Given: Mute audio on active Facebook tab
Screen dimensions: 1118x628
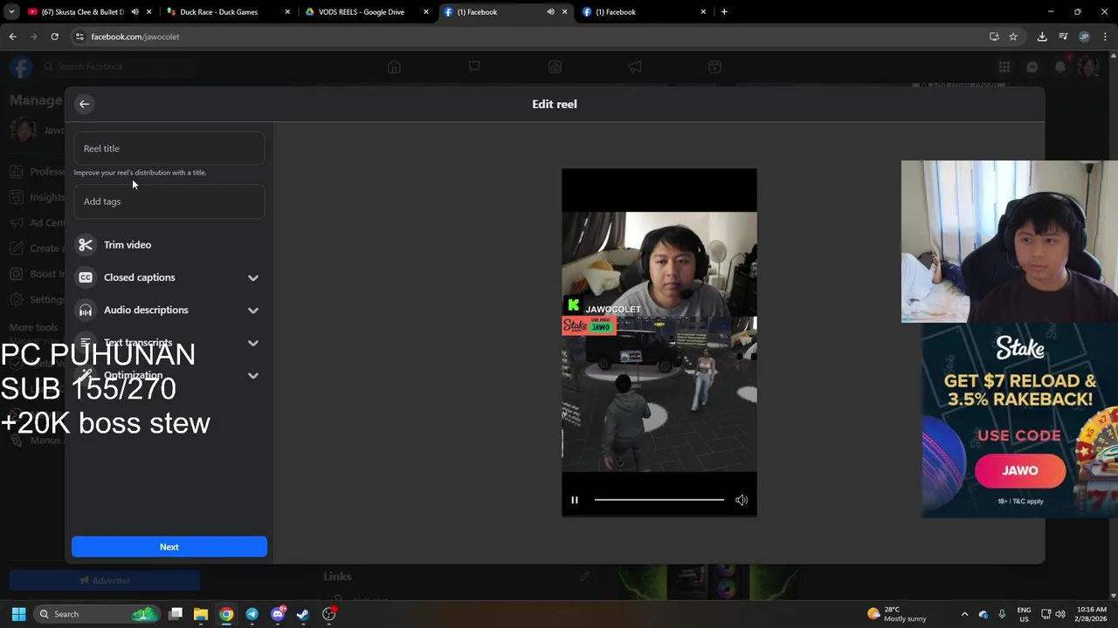Looking at the screenshot, I should point(550,12).
